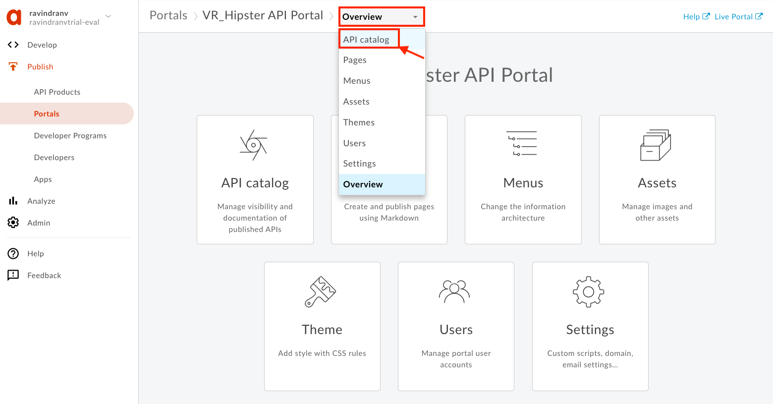
Task: Click the Theme card title
Action: pos(322,330)
